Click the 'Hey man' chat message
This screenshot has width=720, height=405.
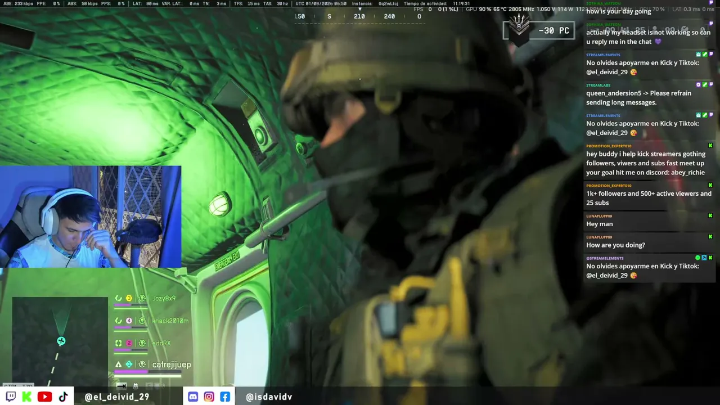click(600, 224)
